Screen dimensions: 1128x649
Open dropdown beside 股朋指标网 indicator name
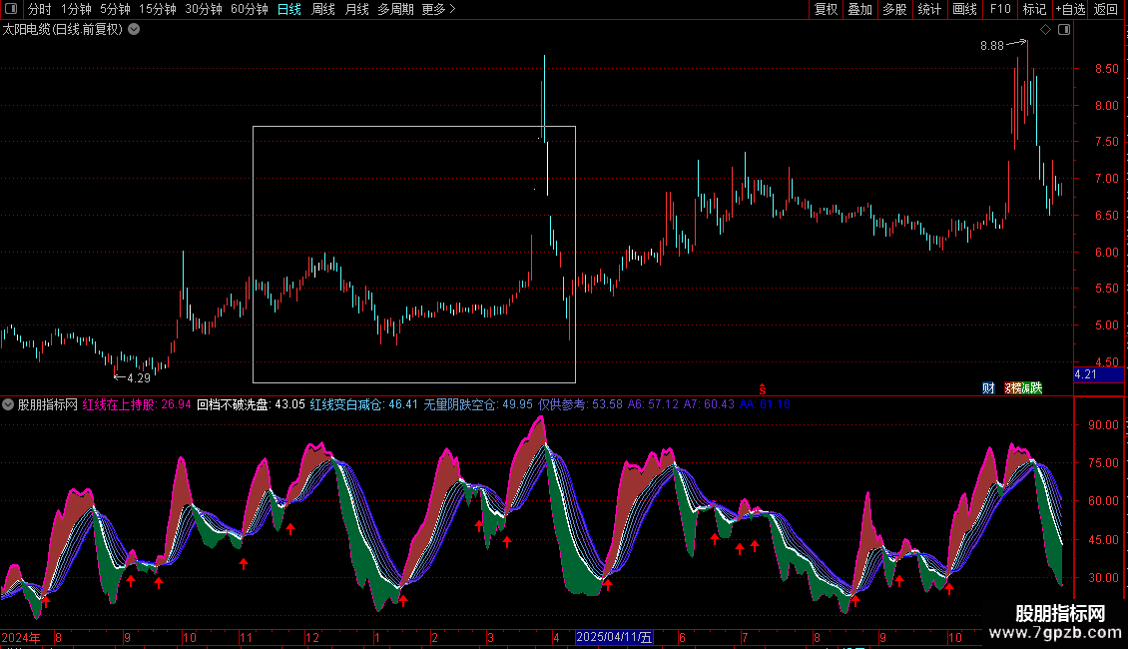tap(8, 404)
